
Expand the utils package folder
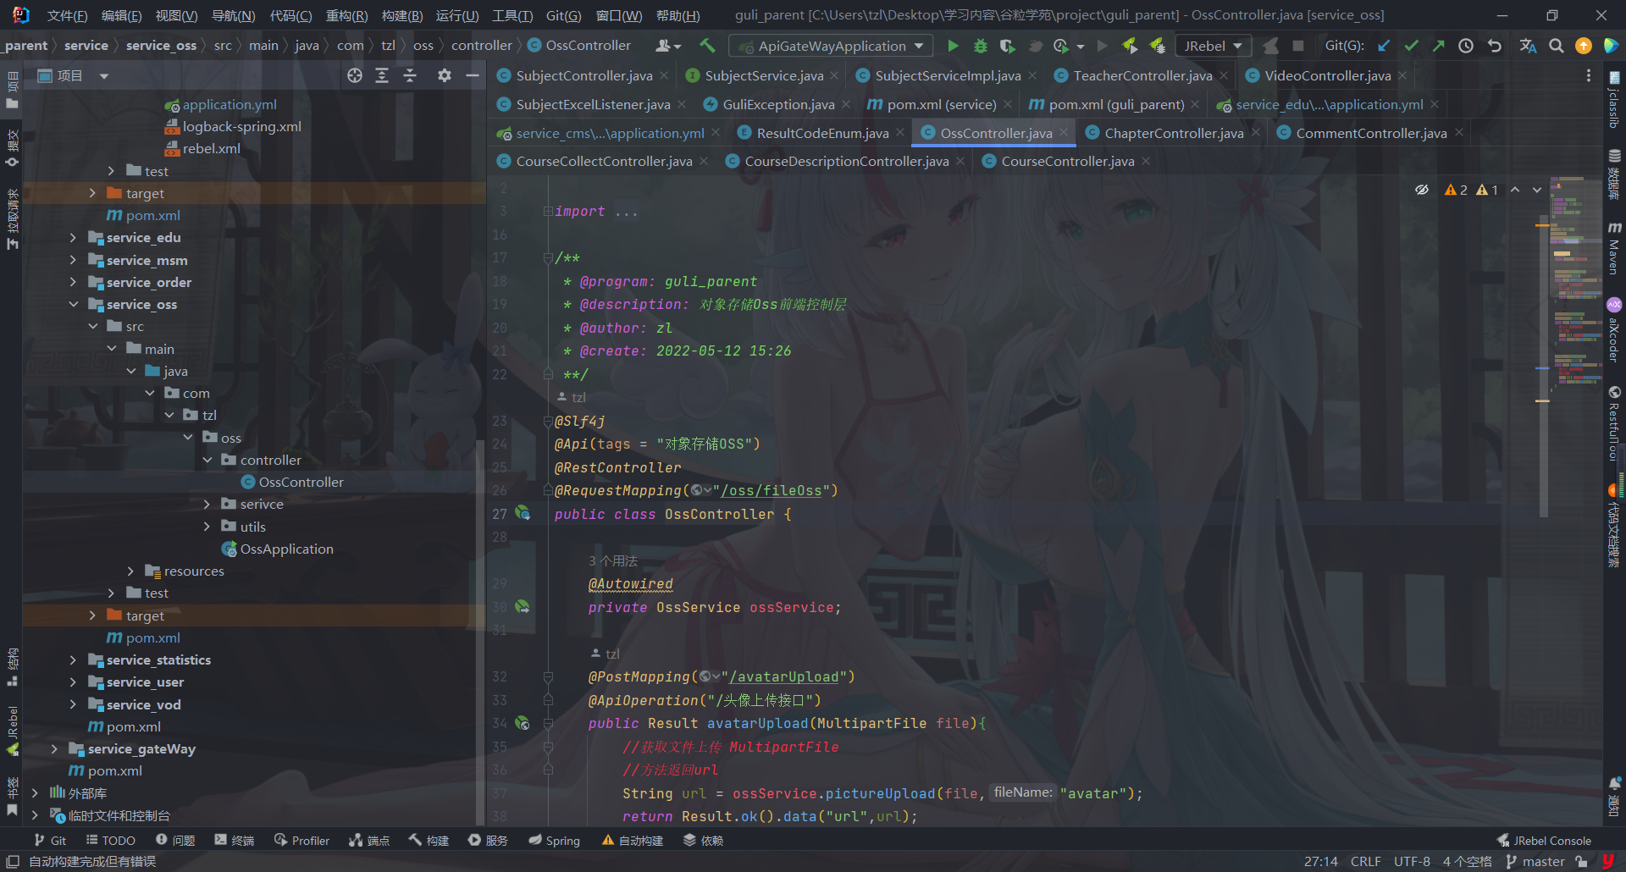point(207,527)
